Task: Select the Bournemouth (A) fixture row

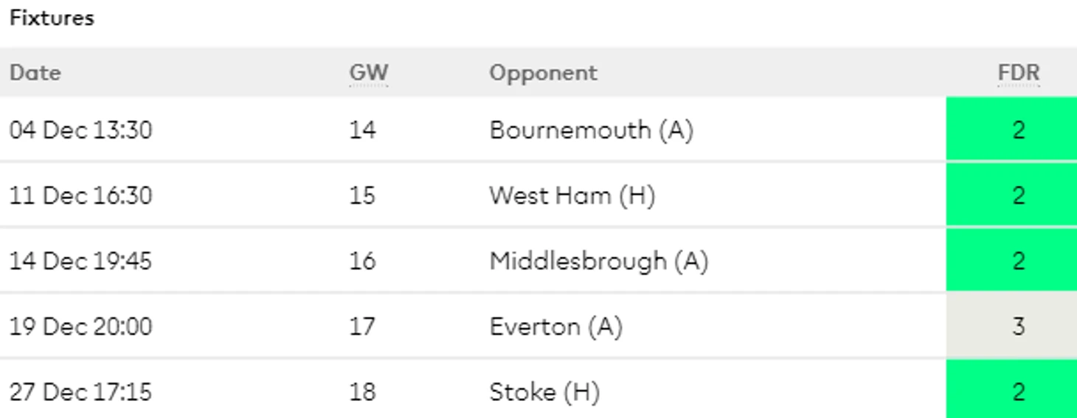Action: point(538,130)
